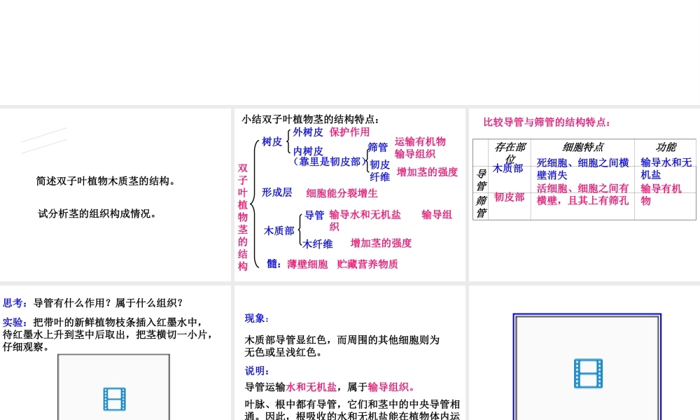Image resolution: width=700 pixels, height=420 pixels.
Task: Click the 细胞特点 table header
Action: tap(583, 147)
